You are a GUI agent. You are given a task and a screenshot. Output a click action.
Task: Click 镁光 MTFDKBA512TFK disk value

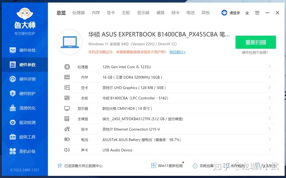[143, 119]
